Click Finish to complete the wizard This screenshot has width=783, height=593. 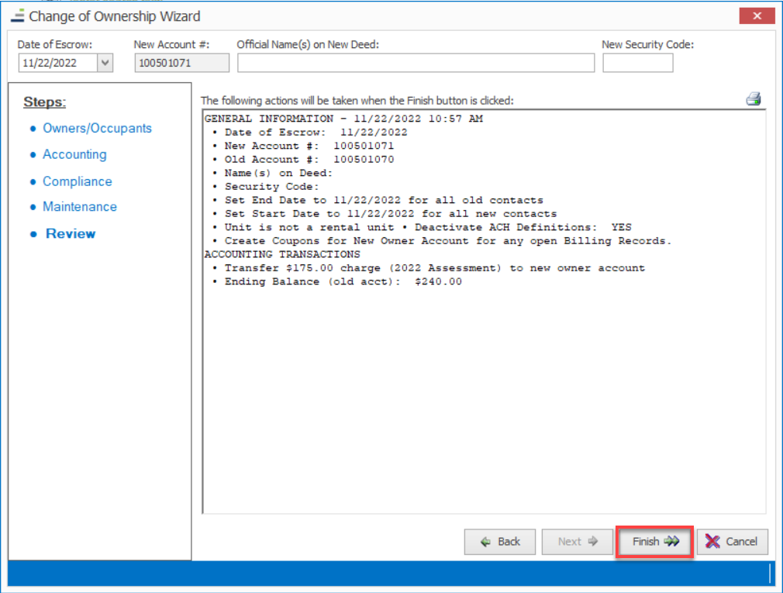tap(654, 542)
